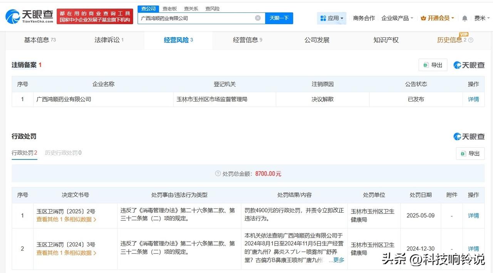Switch to 历史信息 VIP tab
Viewport: 493px width, 273px height.
452,40
